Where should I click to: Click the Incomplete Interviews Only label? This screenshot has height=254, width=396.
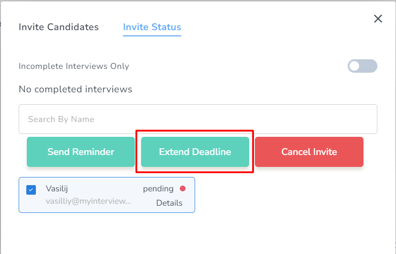[x=74, y=66]
